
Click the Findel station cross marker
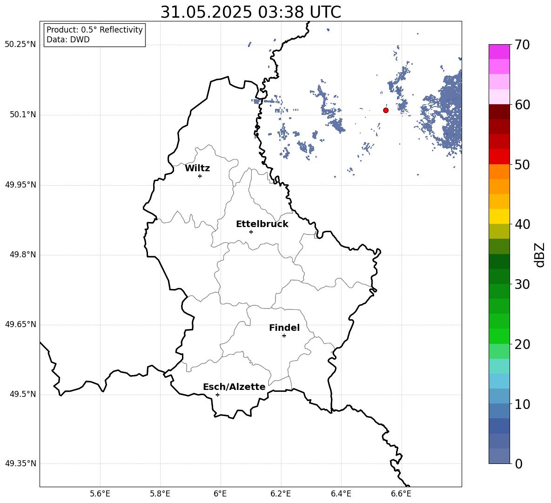(284, 336)
